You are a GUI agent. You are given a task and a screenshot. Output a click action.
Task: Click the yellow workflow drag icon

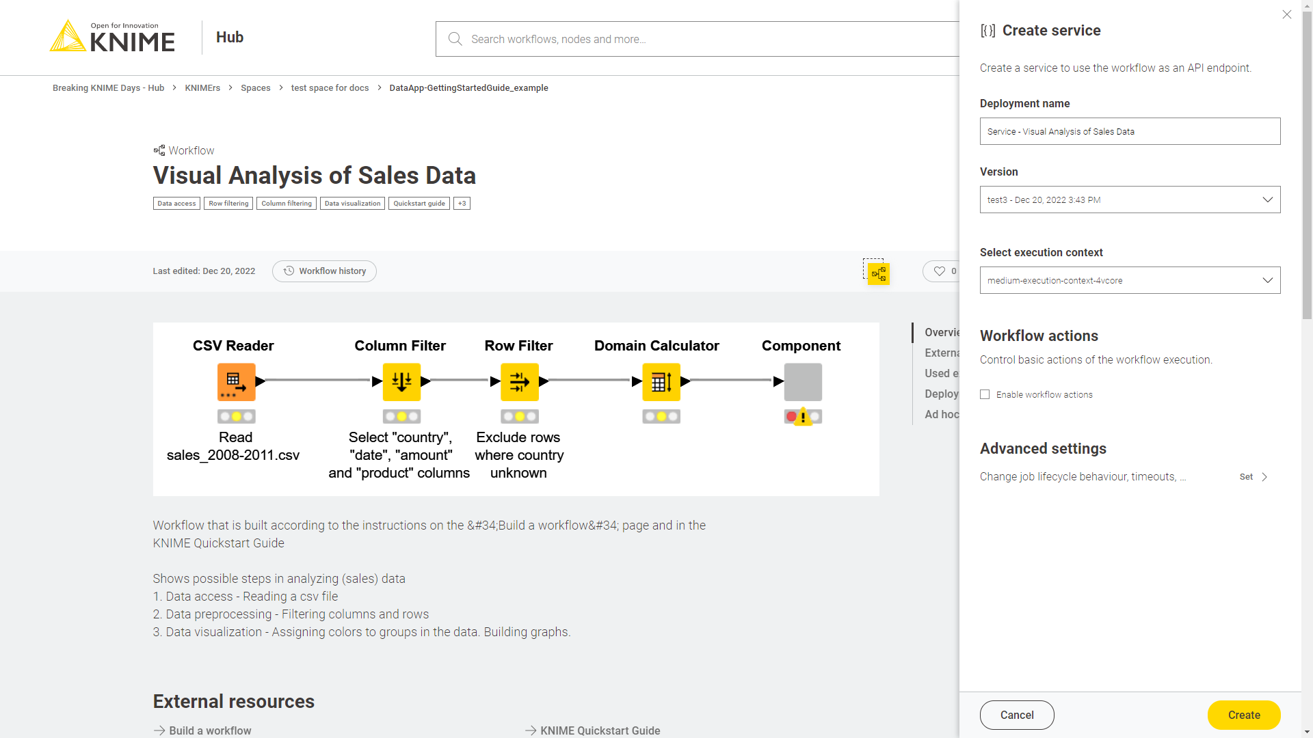[x=878, y=274]
